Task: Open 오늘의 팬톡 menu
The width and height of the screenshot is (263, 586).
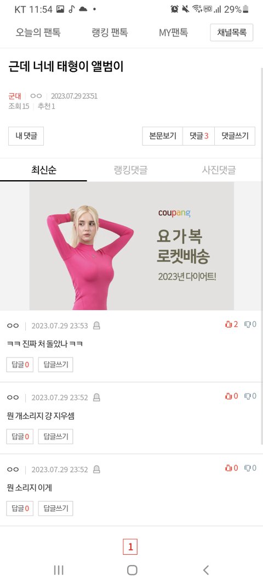Action: tap(38, 32)
